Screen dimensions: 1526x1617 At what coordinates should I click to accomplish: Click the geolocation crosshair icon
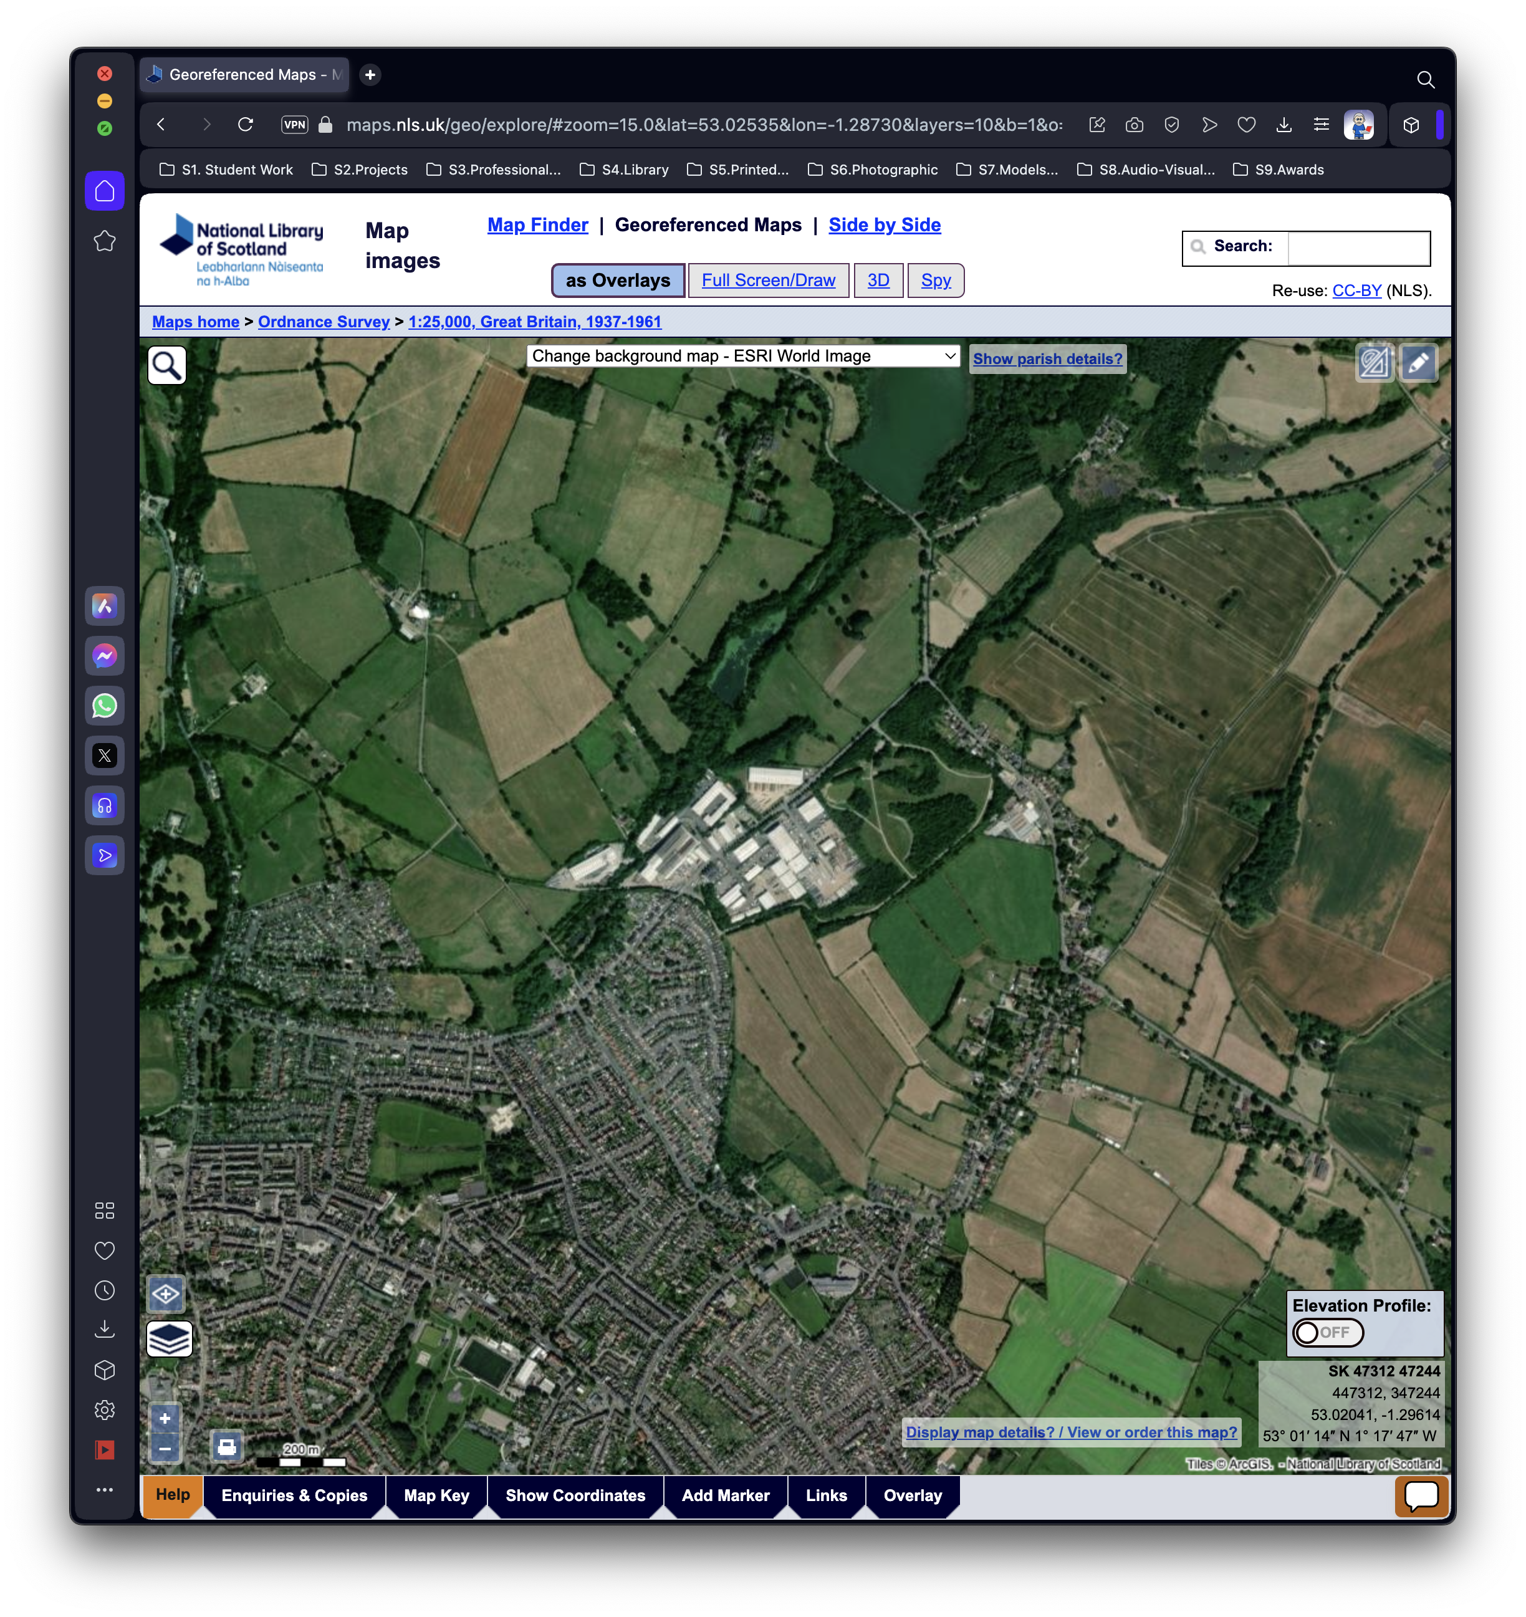[166, 1293]
